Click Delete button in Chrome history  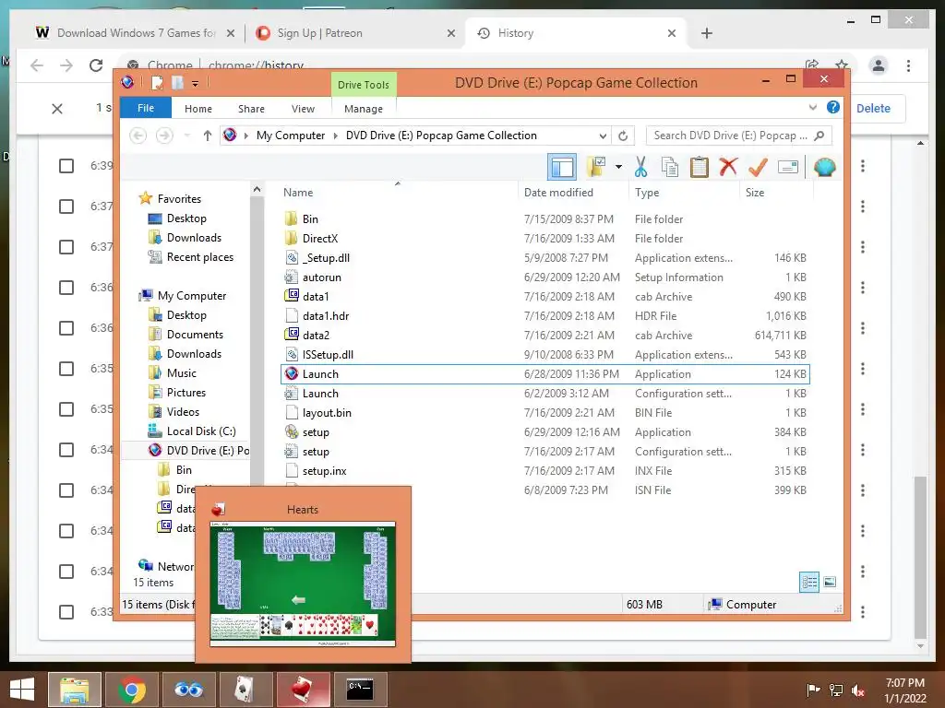point(873,109)
